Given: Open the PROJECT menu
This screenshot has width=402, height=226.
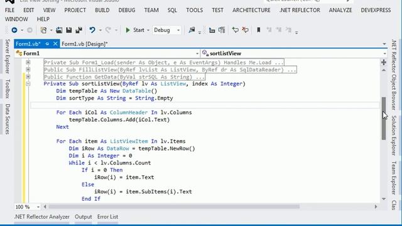Looking at the screenshot, I should point(75,10).
